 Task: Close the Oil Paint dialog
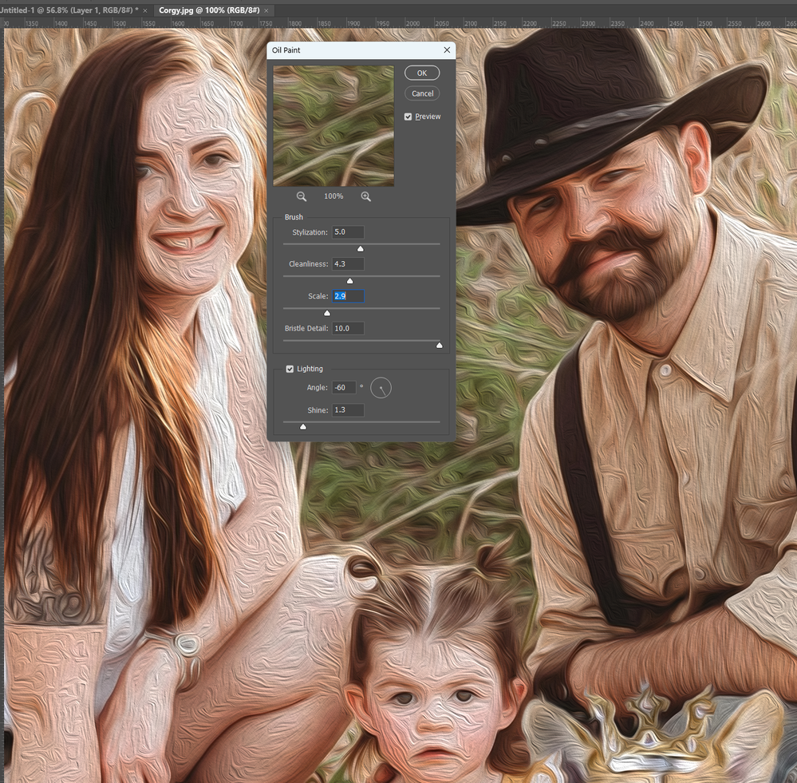click(x=447, y=49)
